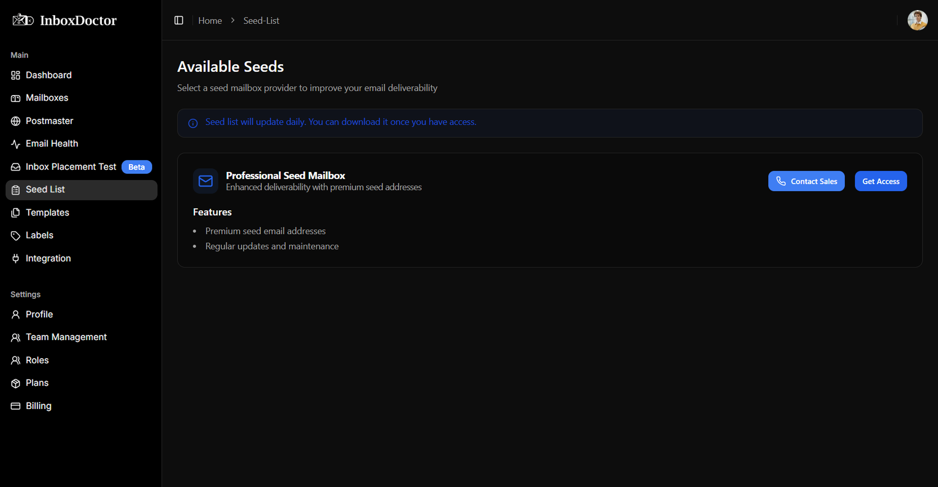The height and width of the screenshot is (487, 938).
Task: Click the Email Health pulse icon
Action: (x=16, y=144)
